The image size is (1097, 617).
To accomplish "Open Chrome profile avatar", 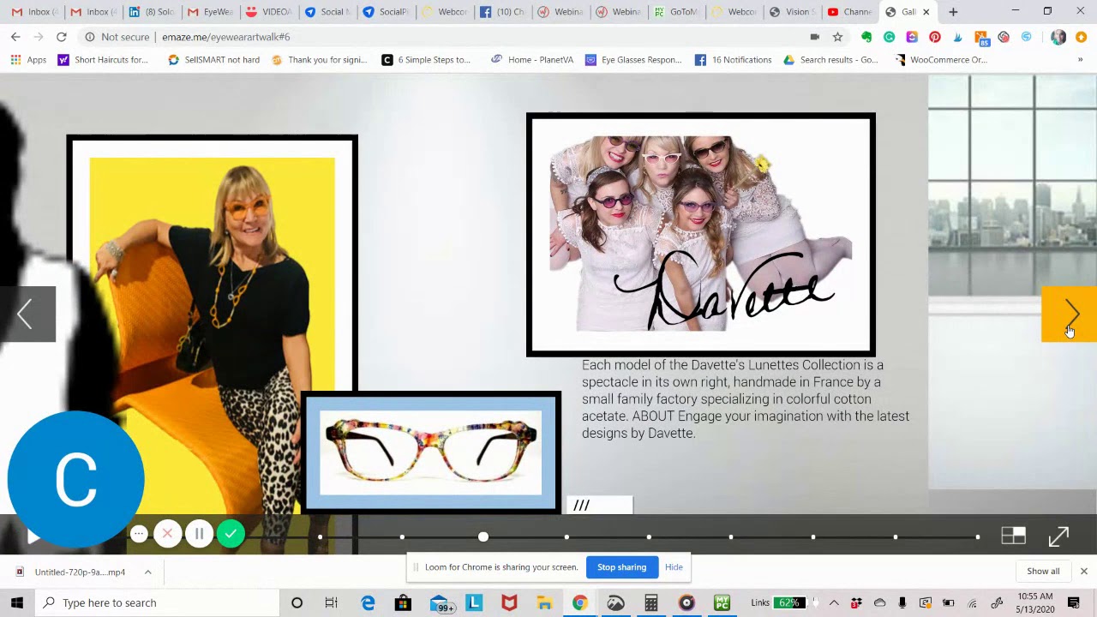I will [1058, 37].
